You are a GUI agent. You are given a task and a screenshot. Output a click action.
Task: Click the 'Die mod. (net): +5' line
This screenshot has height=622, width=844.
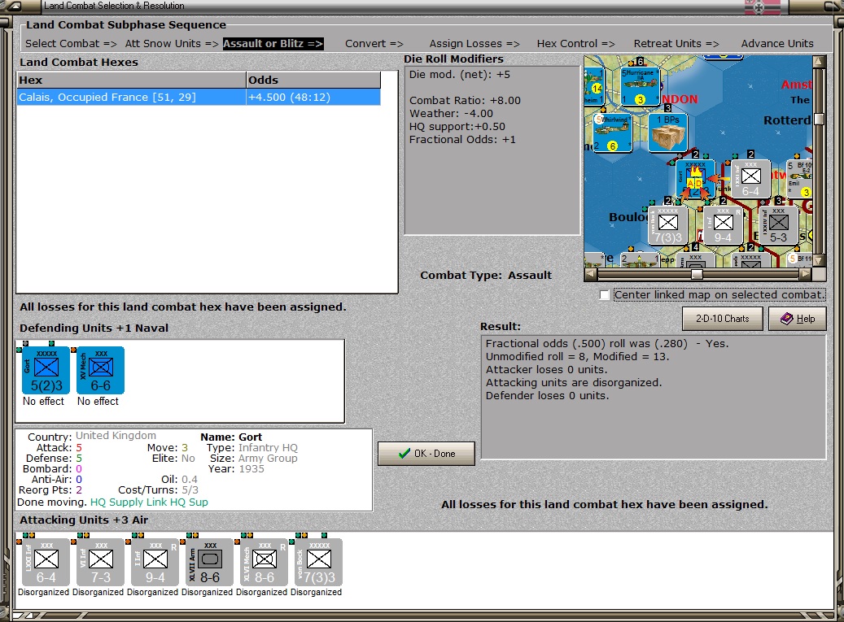pos(459,75)
